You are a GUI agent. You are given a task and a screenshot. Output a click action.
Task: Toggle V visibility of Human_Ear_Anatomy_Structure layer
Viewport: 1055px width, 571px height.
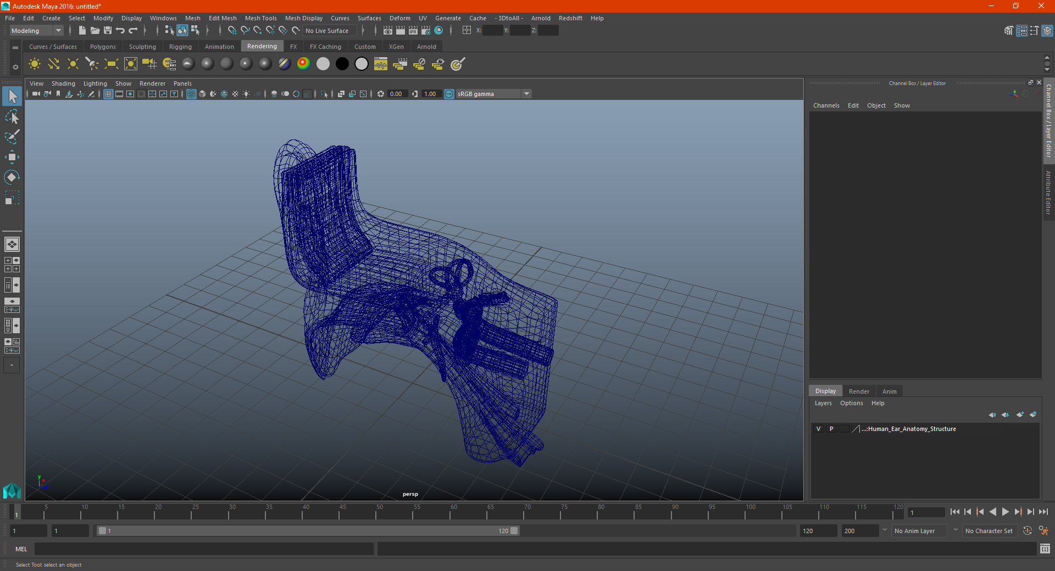point(818,429)
